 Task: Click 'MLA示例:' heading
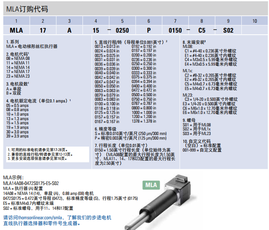tap(13, 178)
